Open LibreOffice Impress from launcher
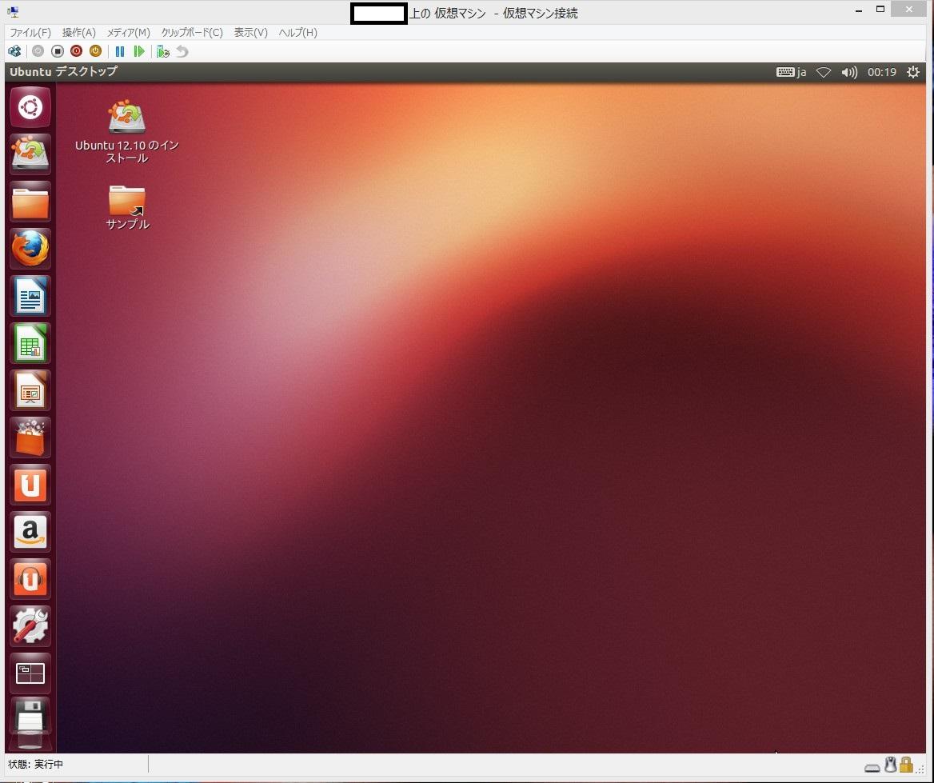The width and height of the screenshot is (934, 783). tap(30, 390)
